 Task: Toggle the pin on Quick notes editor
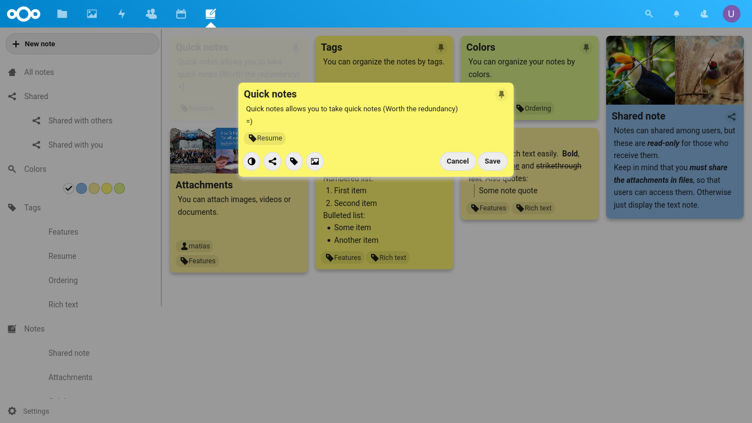(x=501, y=95)
